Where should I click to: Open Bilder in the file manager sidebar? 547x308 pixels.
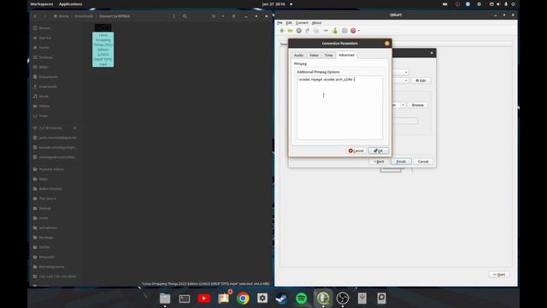[x=44, y=67]
